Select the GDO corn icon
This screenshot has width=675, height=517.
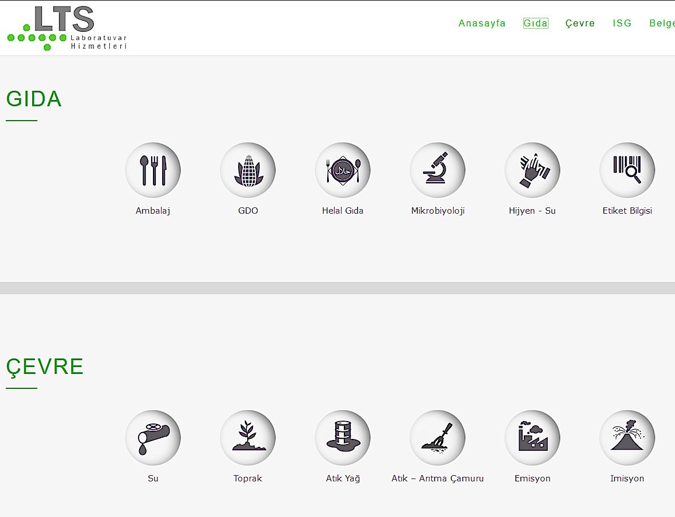pos(248,170)
